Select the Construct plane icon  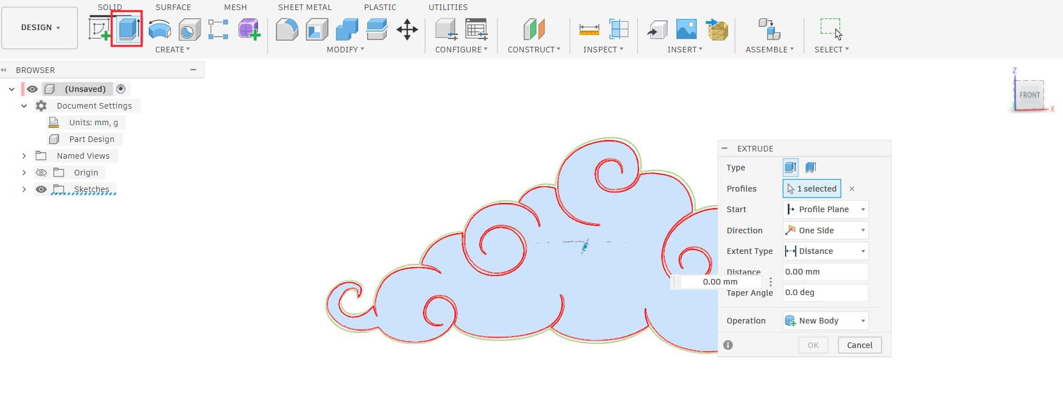click(x=534, y=30)
